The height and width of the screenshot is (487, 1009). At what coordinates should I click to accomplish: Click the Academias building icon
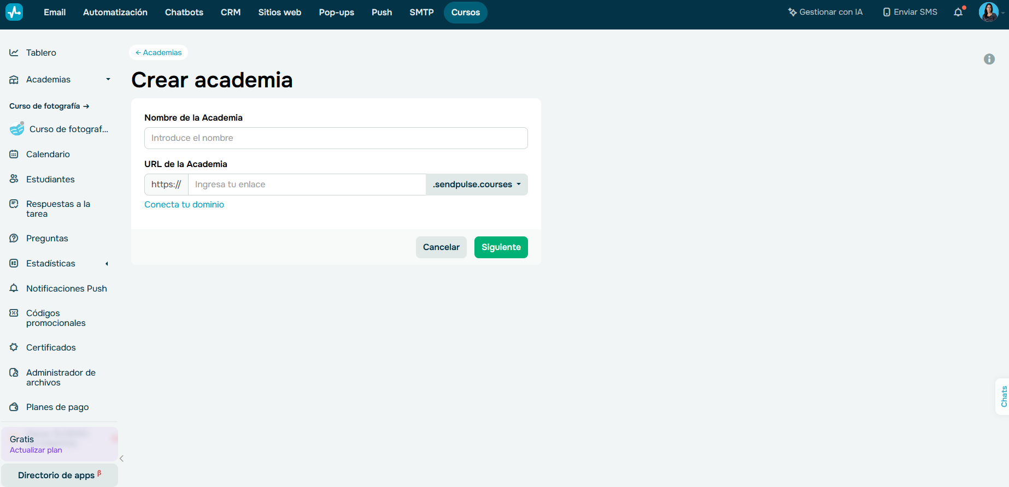point(14,79)
